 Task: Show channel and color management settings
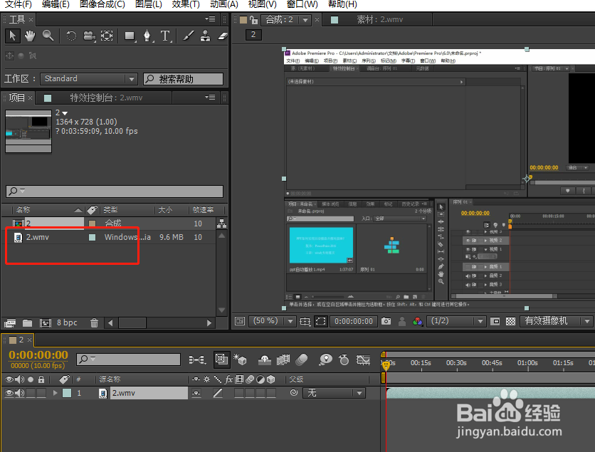point(417,322)
